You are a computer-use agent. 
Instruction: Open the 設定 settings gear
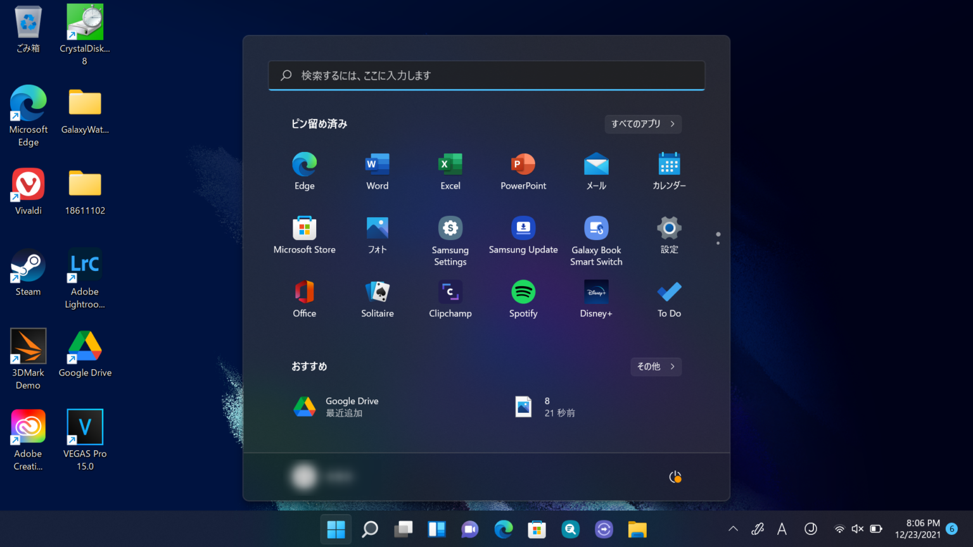point(668,234)
